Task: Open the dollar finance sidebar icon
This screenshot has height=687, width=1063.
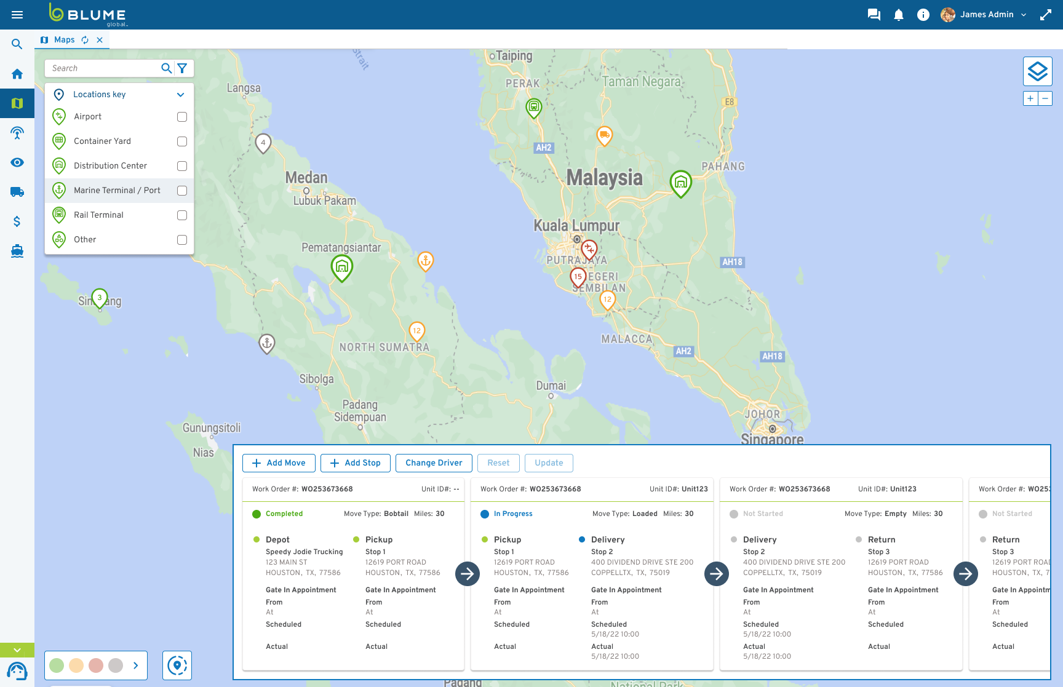Action: click(x=17, y=221)
